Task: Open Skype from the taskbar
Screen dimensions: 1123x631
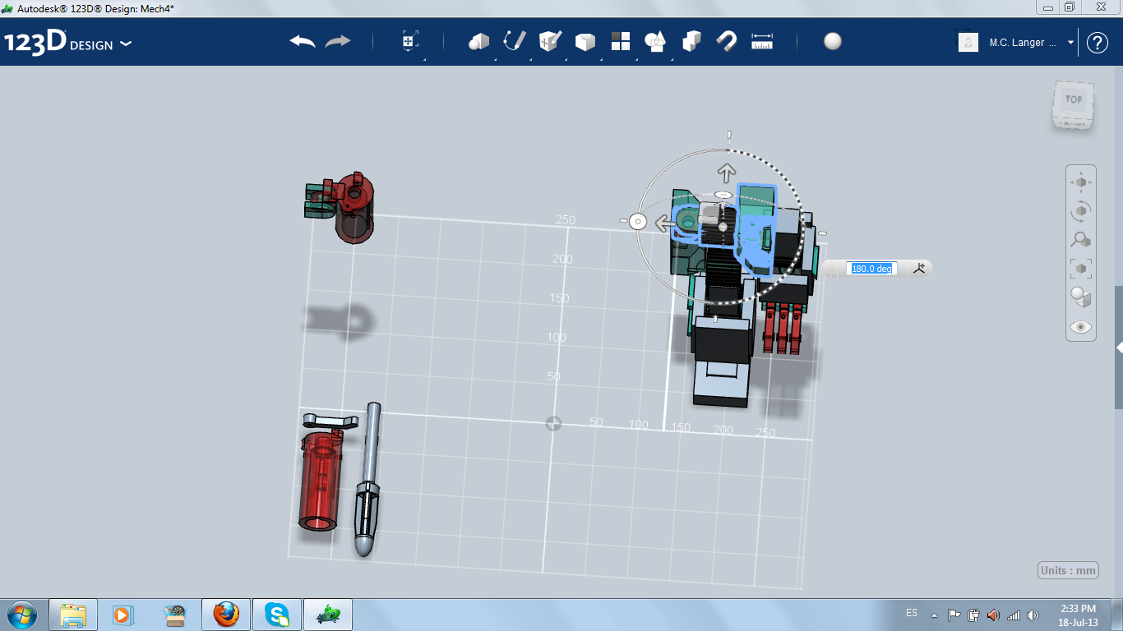Action: click(x=277, y=615)
